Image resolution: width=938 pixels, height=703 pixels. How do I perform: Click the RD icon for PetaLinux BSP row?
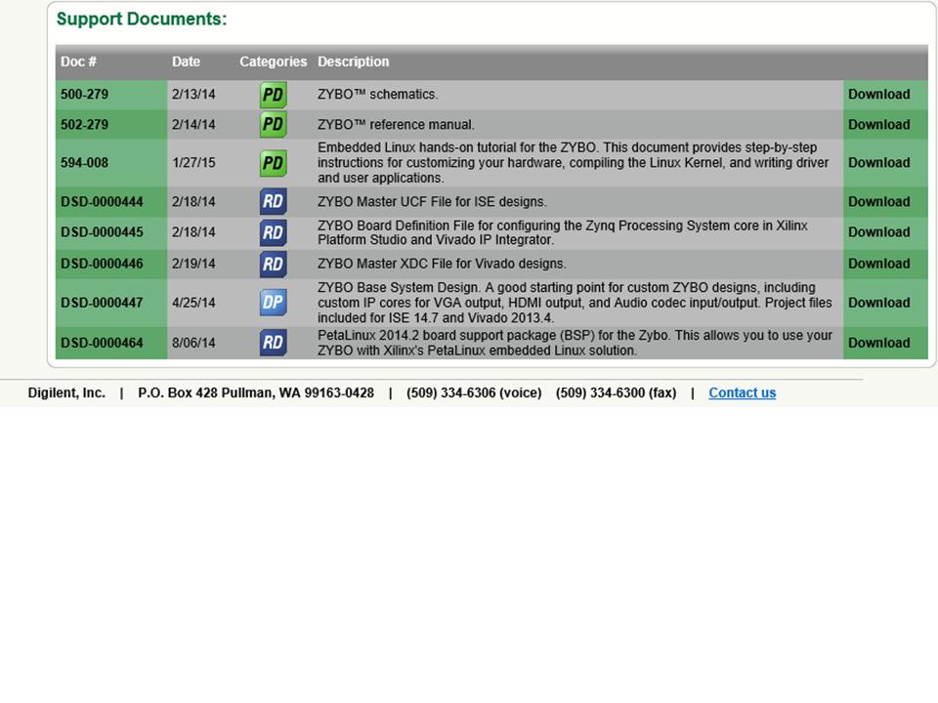[273, 343]
